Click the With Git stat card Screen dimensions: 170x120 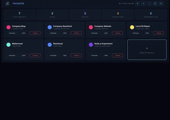85,15
